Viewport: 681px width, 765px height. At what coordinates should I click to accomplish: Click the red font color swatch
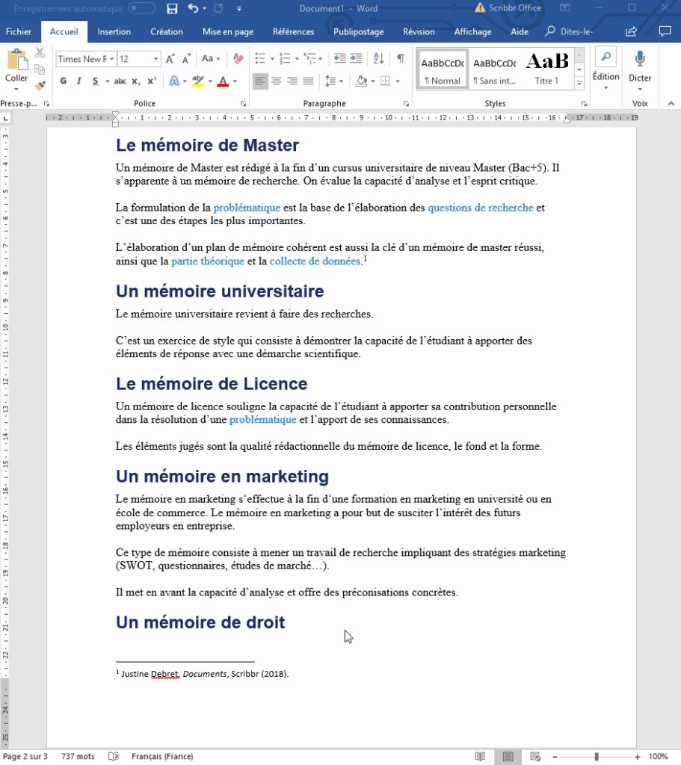222,81
